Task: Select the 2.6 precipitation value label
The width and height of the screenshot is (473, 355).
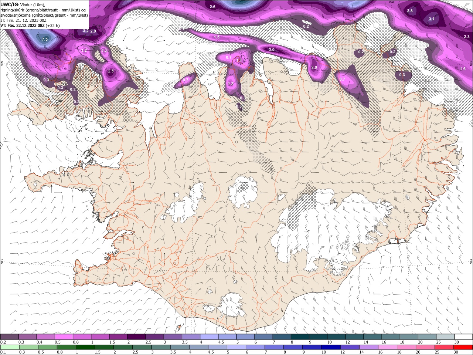Action: (212, 7)
